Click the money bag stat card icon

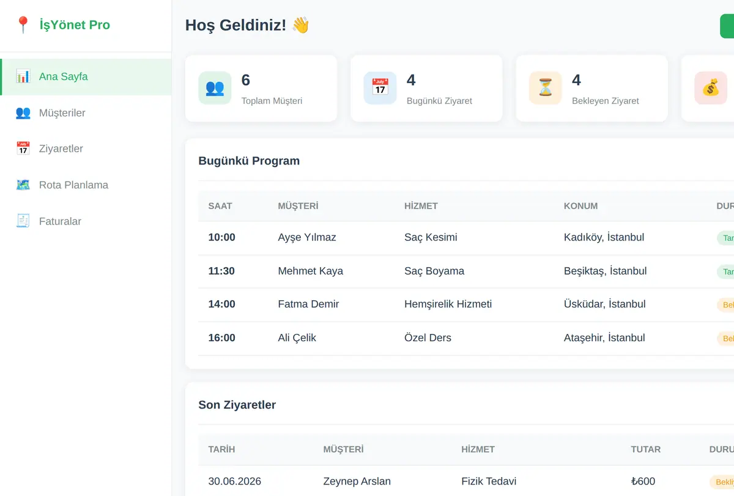point(710,88)
